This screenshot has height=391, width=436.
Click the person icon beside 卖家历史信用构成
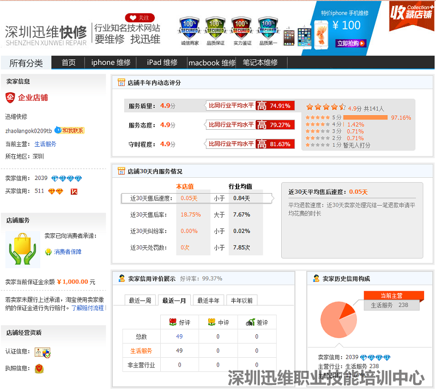[x=316, y=278]
